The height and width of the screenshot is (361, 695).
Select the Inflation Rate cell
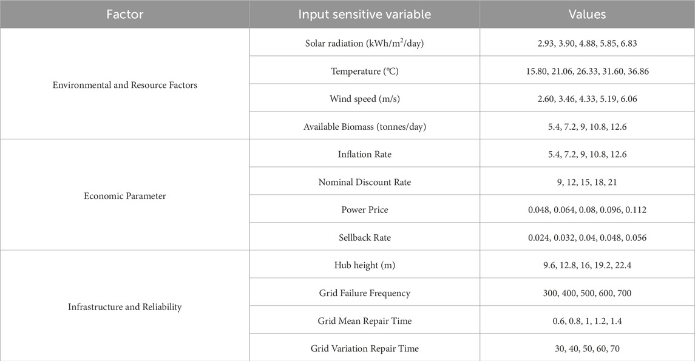(364, 154)
